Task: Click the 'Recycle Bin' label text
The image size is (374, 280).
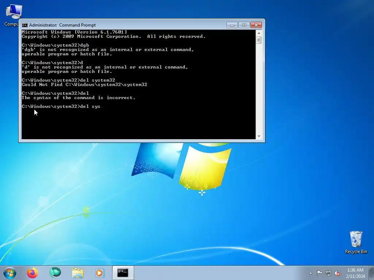Action: point(356,252)
